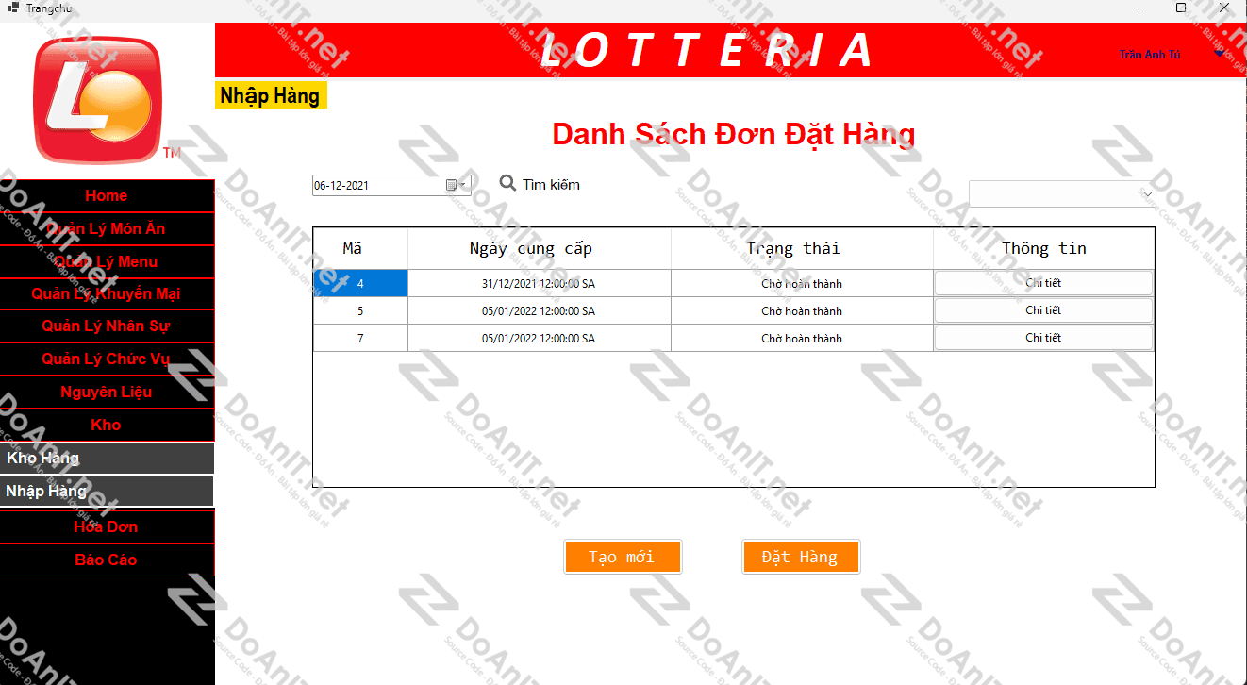Click the Mã column header

pos(360,249)
